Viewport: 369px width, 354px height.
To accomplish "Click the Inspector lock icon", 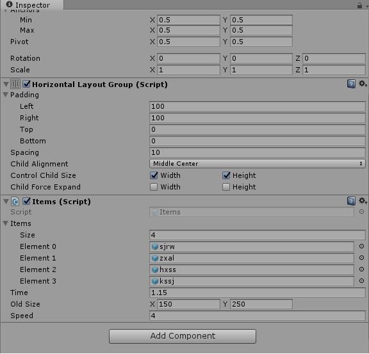I will pyautogui.click(x=359, y=5).
